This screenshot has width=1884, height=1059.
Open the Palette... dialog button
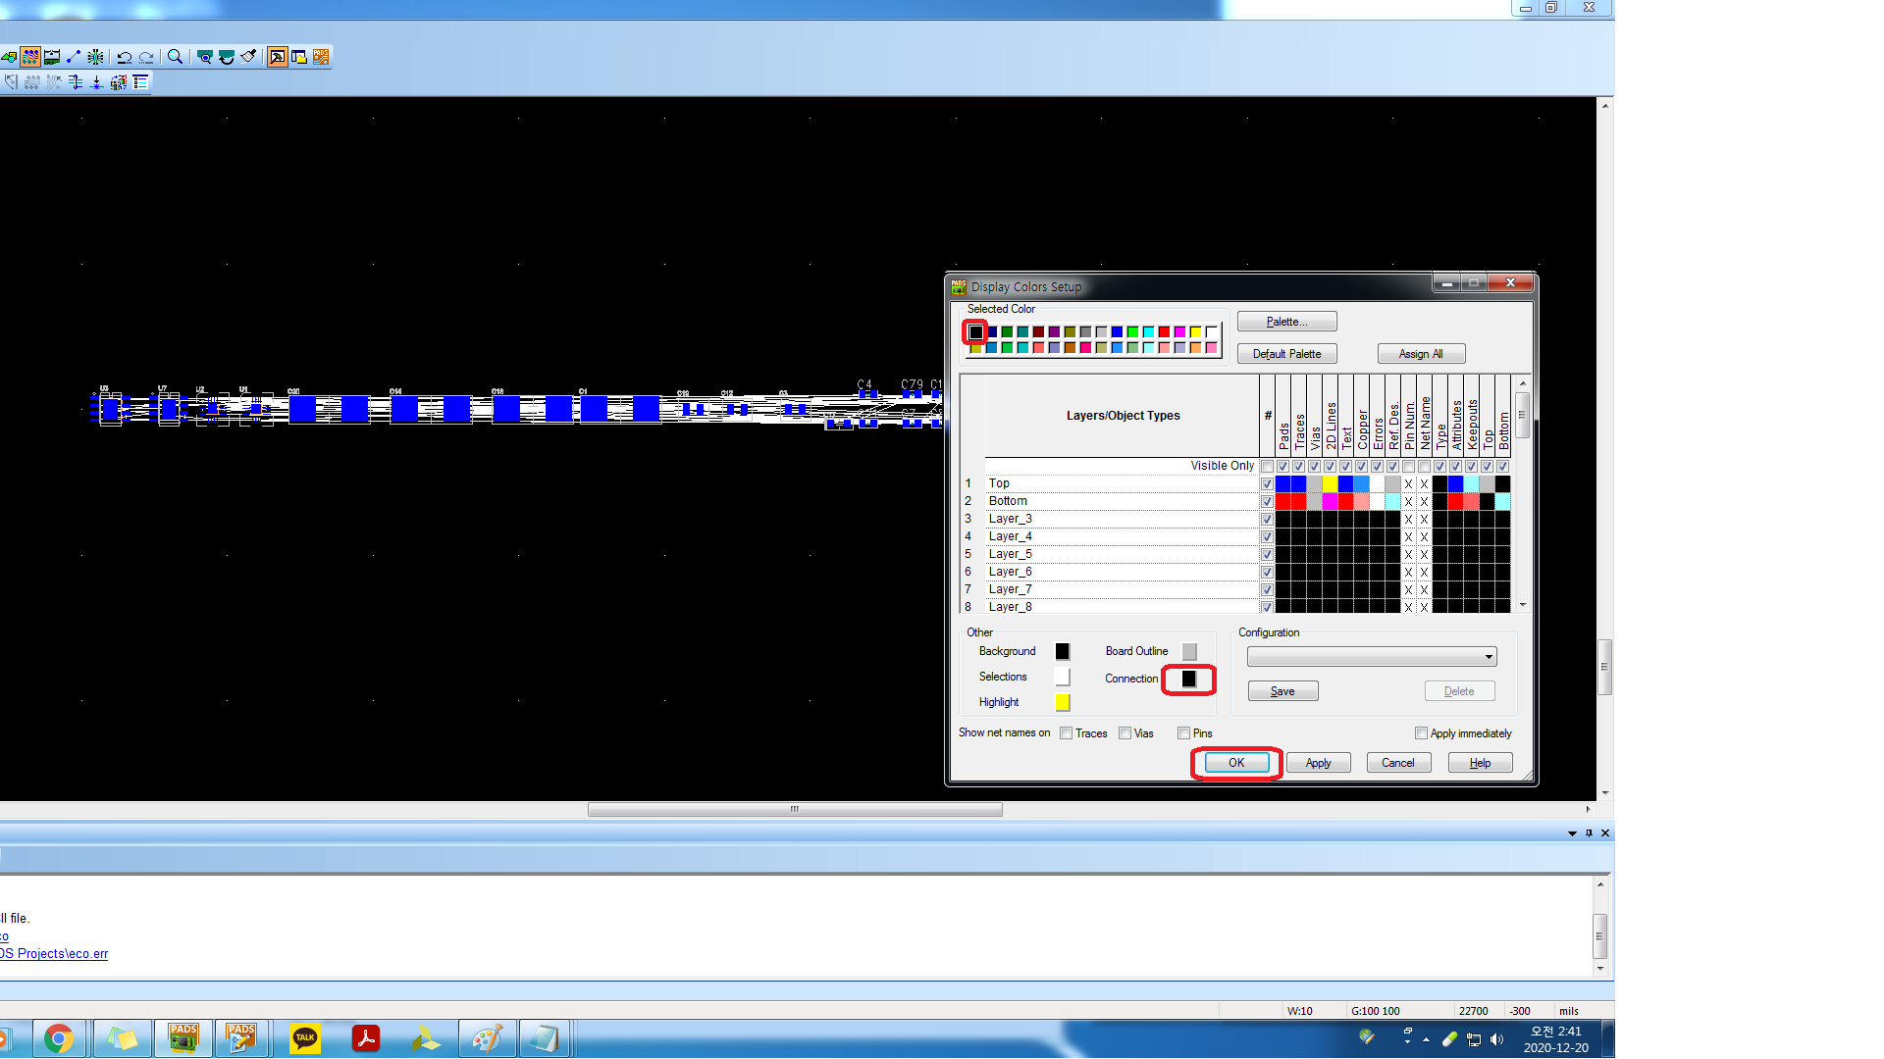coord(1286,322)
